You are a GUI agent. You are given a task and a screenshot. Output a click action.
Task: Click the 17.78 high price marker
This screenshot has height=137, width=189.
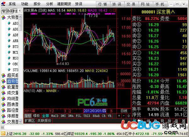93,16
